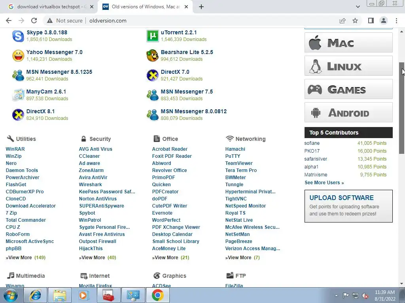Screen dimensions: 405x303
Task: Open Windows Start orb
Action: click(11, 295)
